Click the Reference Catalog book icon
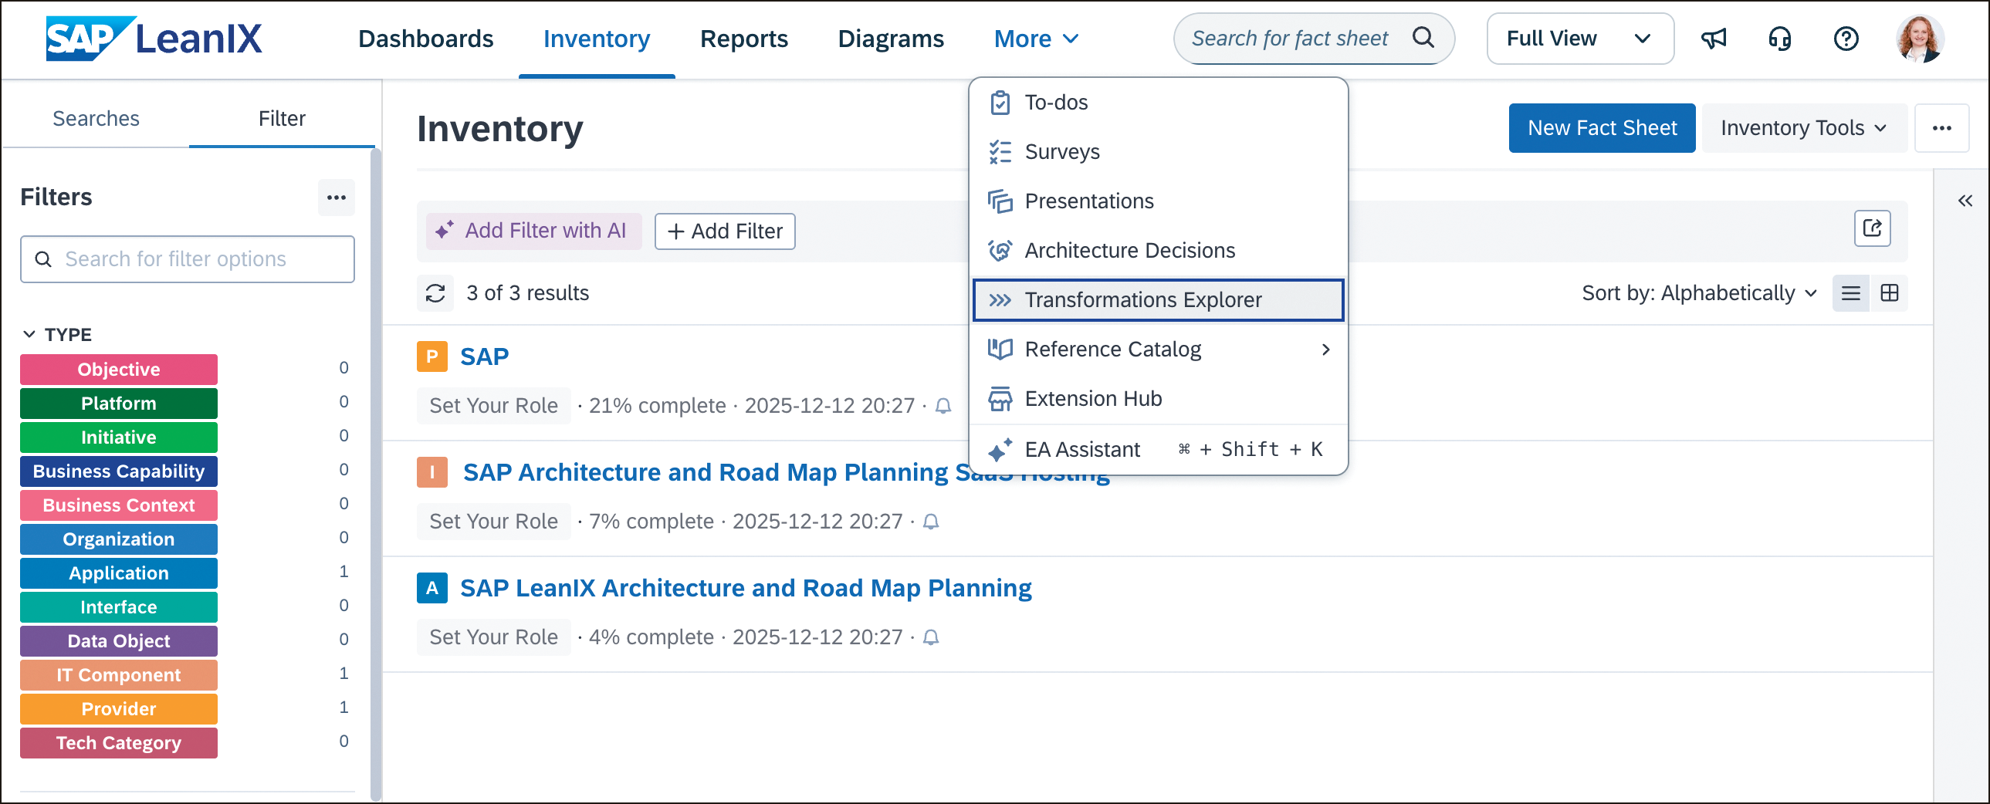Screen dimensions: 1990x804 [1000, 350]
